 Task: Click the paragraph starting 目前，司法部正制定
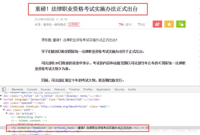pyautogui.click(x=83, y=80)
